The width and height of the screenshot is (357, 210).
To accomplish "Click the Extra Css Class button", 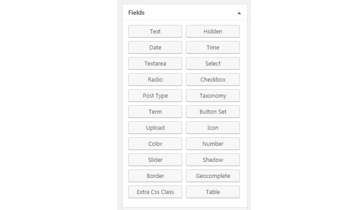I will click(x=155, y=192).
